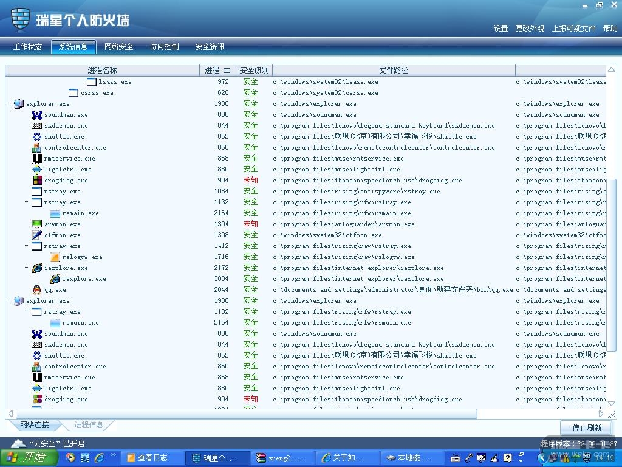Switch to the 进程信息 bottom tab

click(89, 425)
